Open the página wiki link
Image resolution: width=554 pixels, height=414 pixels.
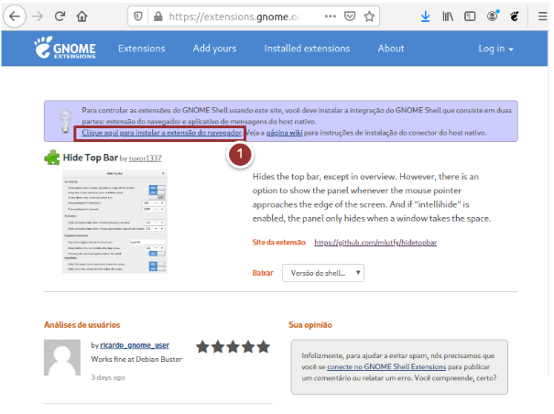tap(284, 133)
